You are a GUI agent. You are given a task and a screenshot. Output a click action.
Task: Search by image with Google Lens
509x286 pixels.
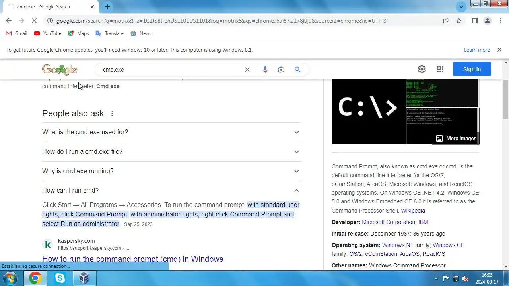tap(281, 70)
